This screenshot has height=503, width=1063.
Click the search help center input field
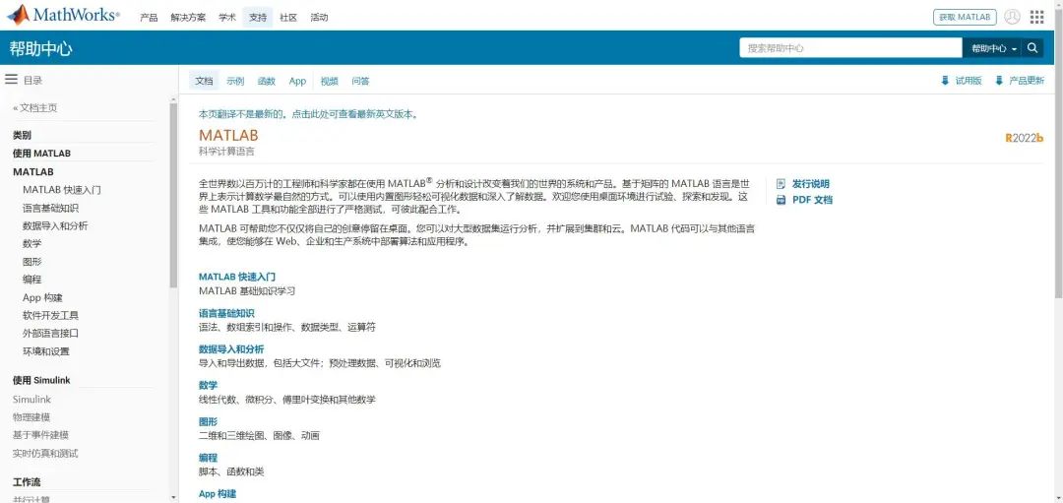pos(850,48)
